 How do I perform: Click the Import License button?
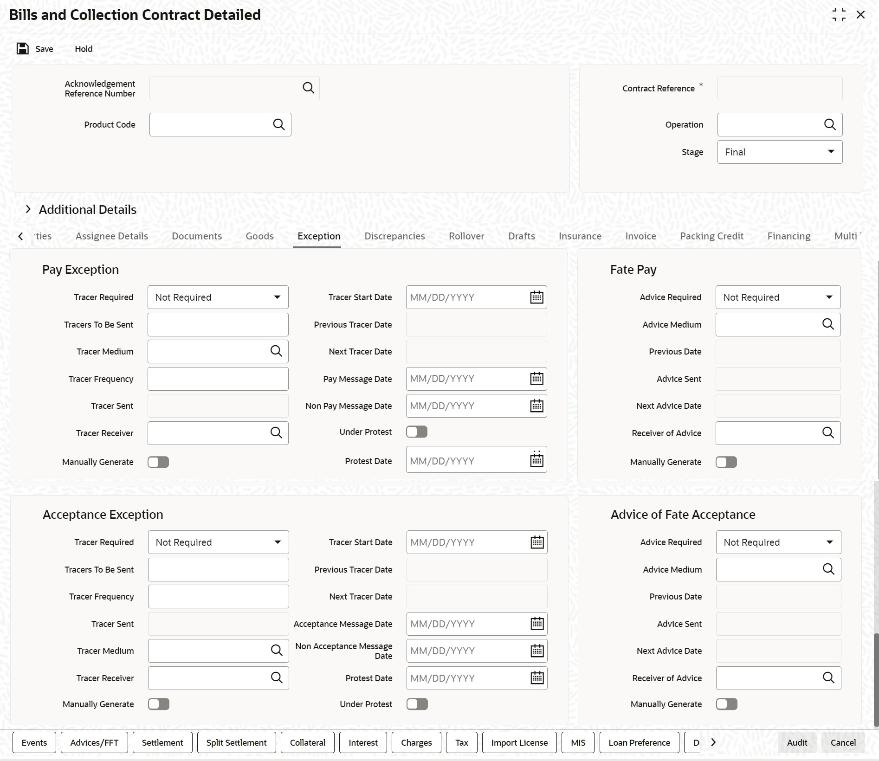click(519, 742)
